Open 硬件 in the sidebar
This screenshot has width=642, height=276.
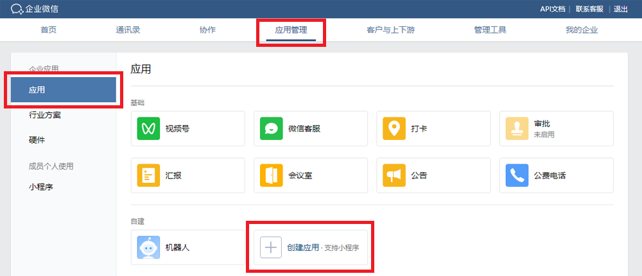click(x=37, y=141)
